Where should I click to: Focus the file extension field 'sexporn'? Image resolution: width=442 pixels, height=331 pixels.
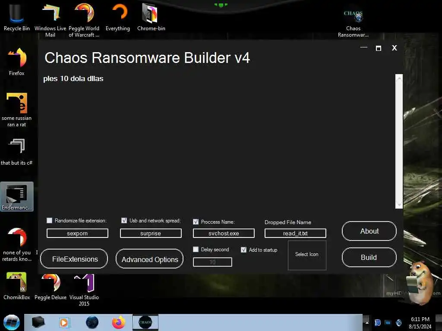pos(77,233)
